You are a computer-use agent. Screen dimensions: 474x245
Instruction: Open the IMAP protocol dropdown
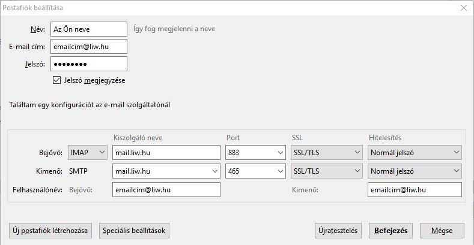(x=88, y=153)
